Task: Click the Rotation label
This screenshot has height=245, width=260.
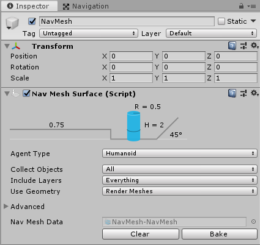Action: [24, 67]
